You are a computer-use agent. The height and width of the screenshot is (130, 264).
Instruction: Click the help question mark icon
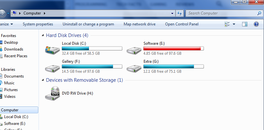[x=256, y=24]
